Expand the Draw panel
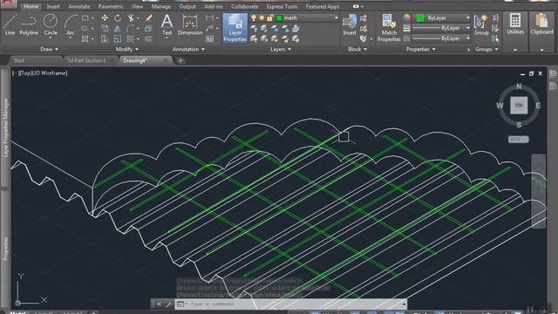 [49, 49]
